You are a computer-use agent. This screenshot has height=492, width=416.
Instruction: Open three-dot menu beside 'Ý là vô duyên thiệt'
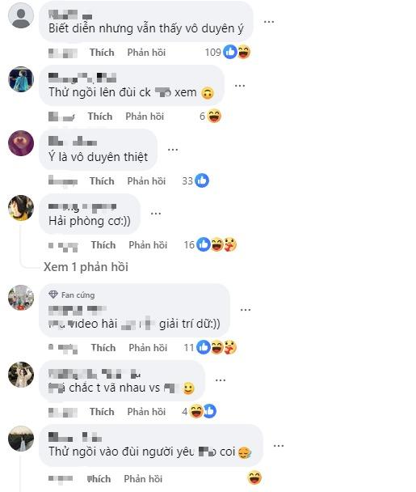coord(173,150)
